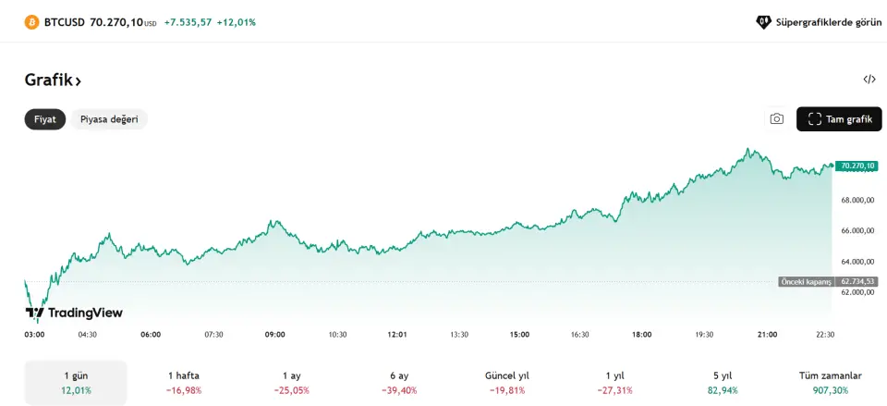Click the TradingView logo
The width and height of the screenshot is (887, 406).
tap(74, 313)
